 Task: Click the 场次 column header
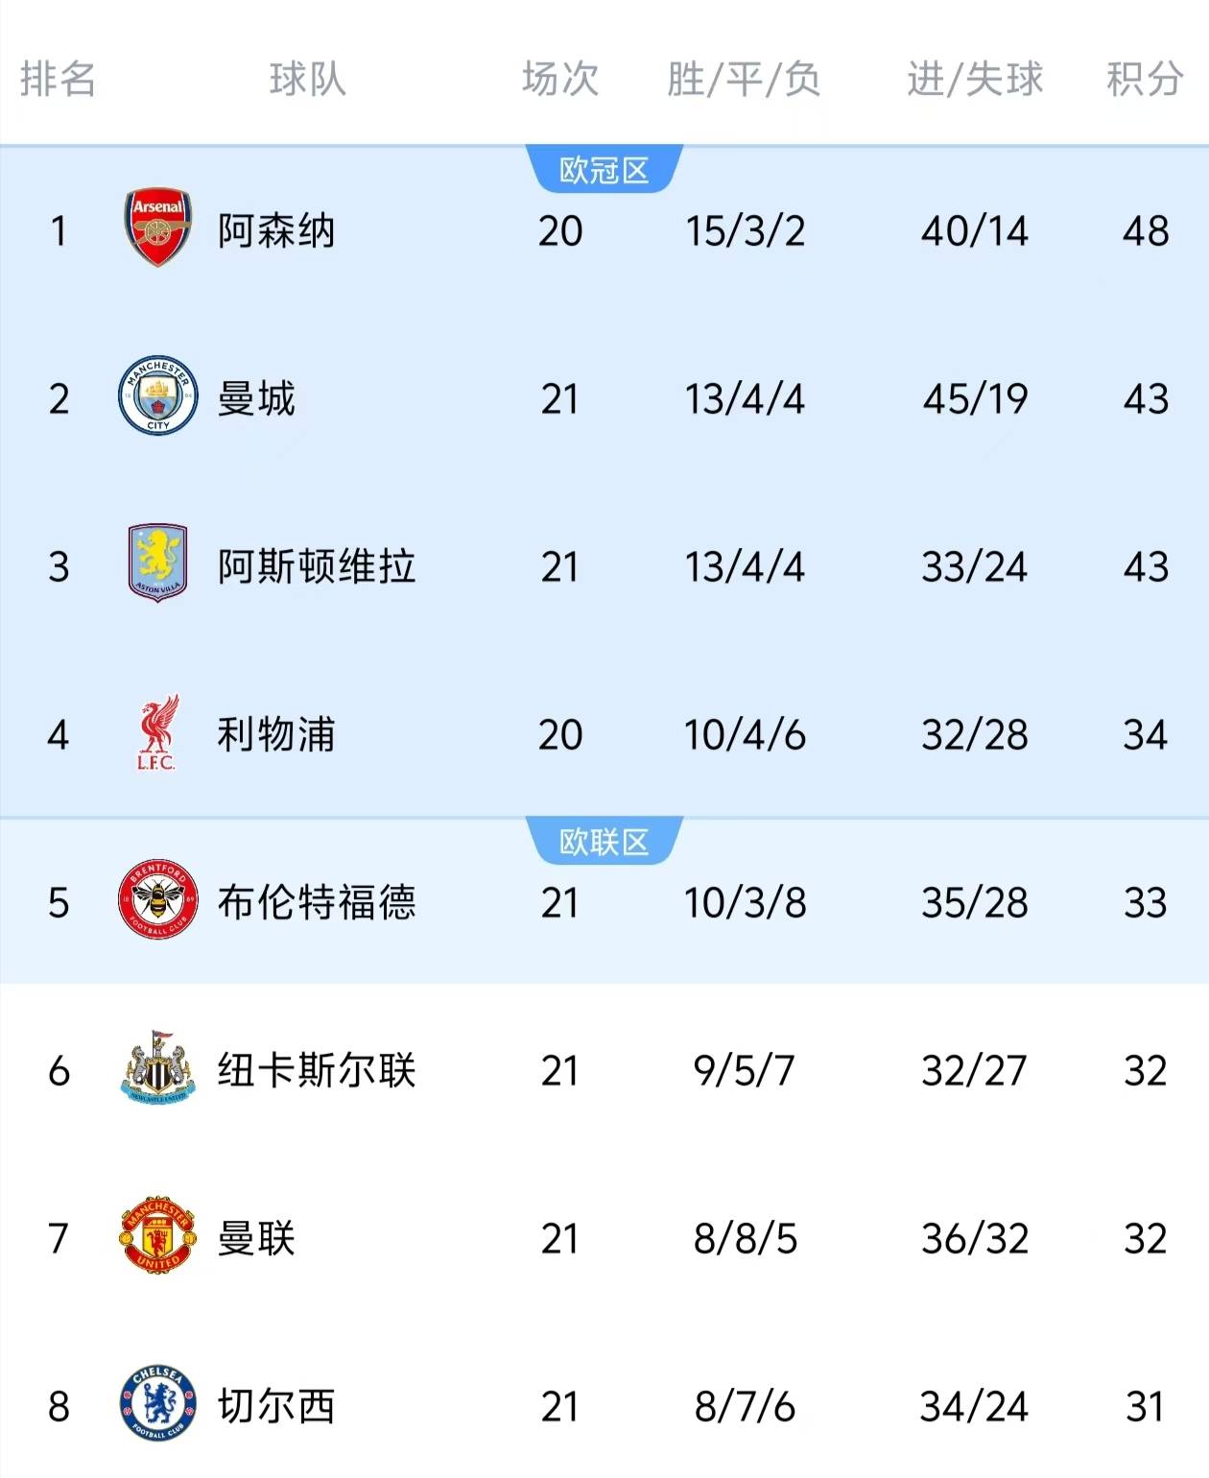[560, 79]
